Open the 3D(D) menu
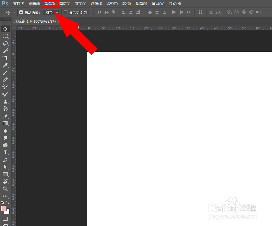Image resolution: width=272 pixels, height=226 pixels. (126, 3)
